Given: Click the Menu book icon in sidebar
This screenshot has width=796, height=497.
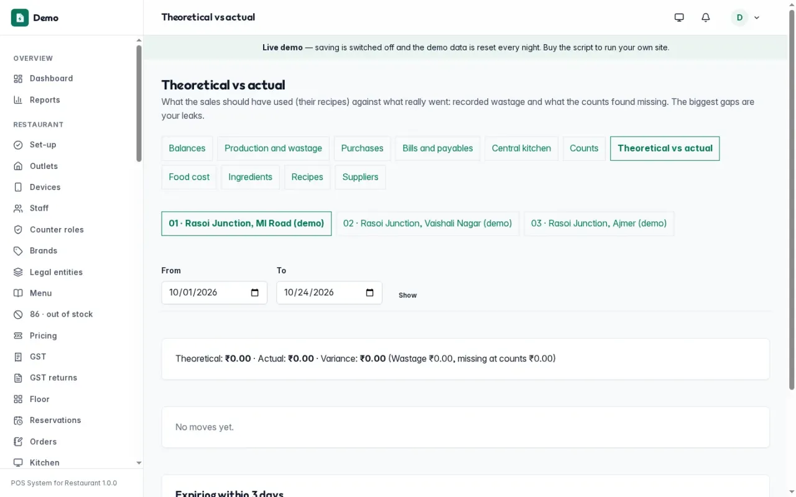Looking at the screenshot, I should point(18,293).
